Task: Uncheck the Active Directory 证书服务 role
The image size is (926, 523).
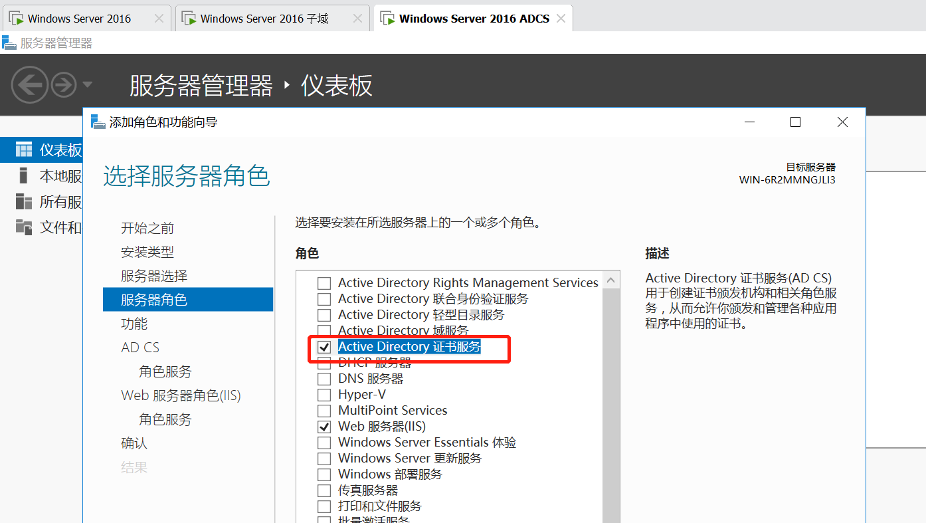Action: tap(324, 347)
